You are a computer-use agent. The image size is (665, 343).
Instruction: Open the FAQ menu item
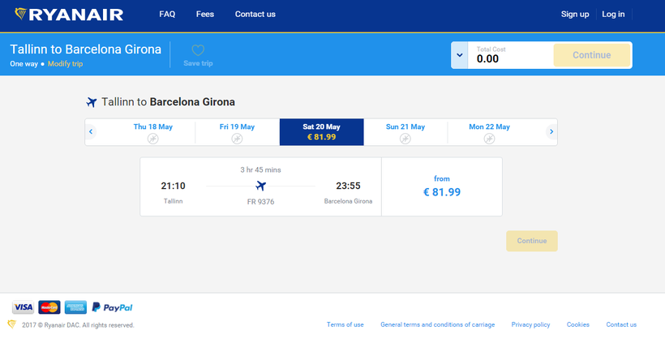click(167, 14)
